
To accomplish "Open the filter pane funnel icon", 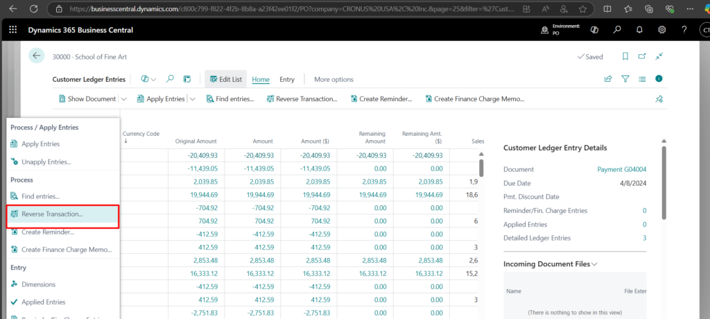I will click(x=625, y=79).
